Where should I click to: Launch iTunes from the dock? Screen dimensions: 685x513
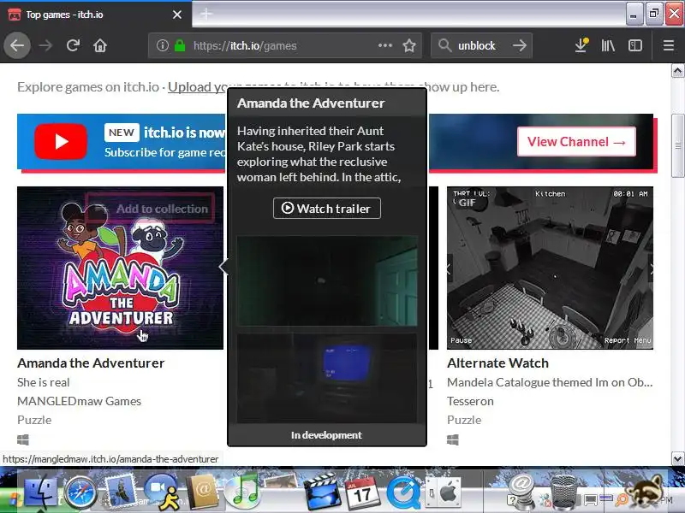[243, 491]
